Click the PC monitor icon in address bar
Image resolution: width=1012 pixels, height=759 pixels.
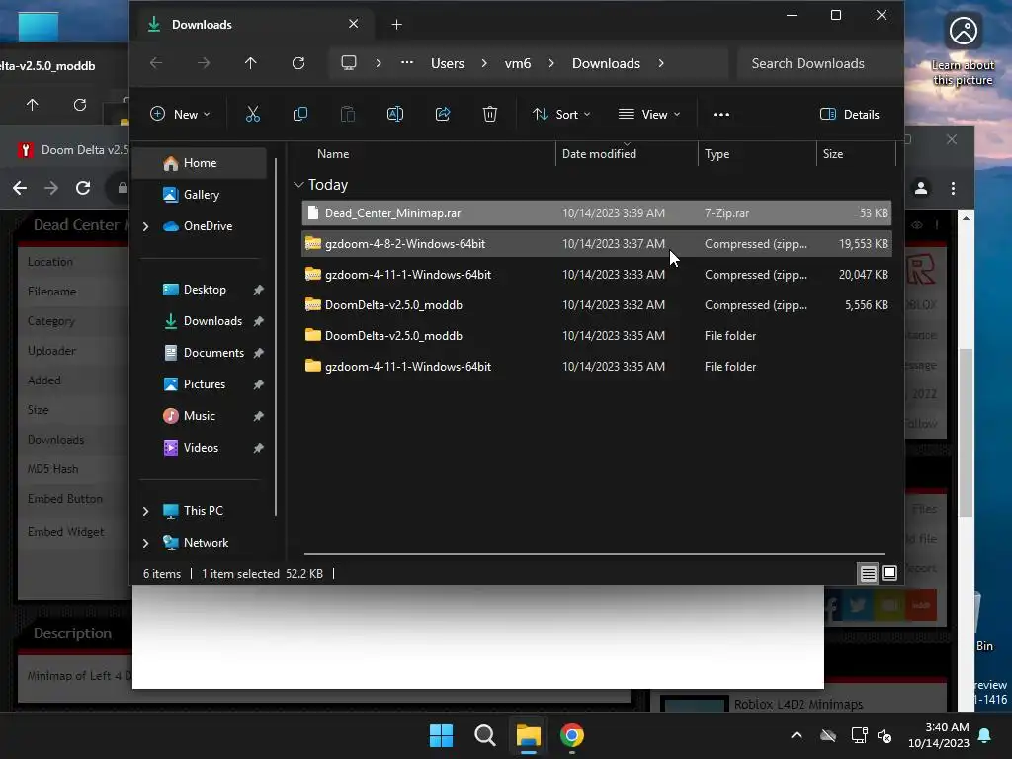coord(349,63)
